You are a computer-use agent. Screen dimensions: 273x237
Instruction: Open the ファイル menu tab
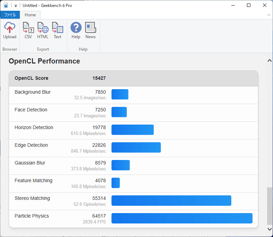click(x=10, y=15)
